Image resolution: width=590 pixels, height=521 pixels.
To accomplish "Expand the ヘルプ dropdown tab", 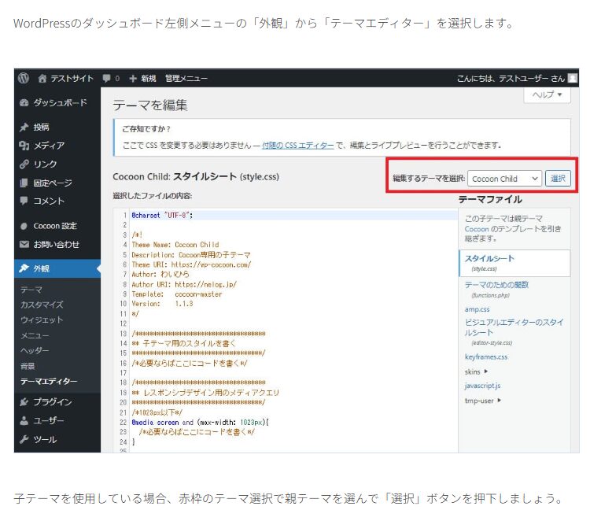I will (x=547, y=95).
